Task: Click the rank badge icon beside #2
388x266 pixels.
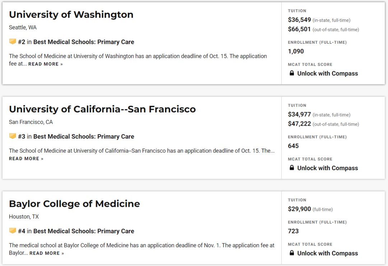Action: point(13,42)
